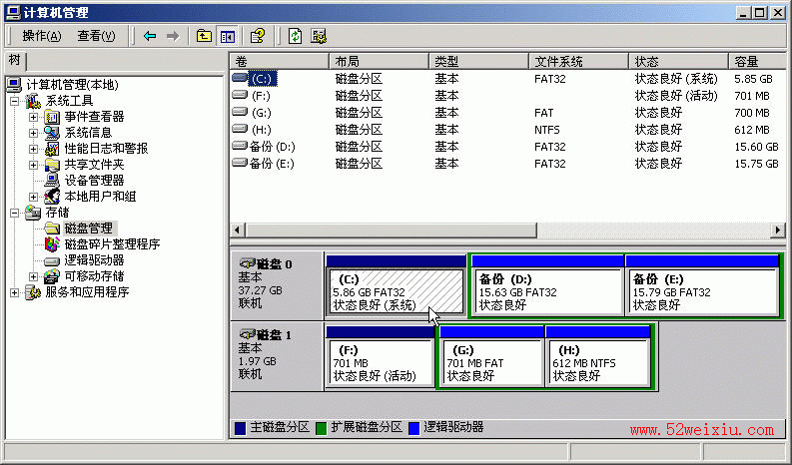Click the drive icon for (F:) volume
This screenshot has width=792, height=465.
click(x=240, y=96)
